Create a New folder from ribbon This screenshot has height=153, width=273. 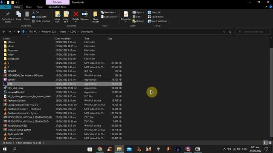click(x=96, y=17)
